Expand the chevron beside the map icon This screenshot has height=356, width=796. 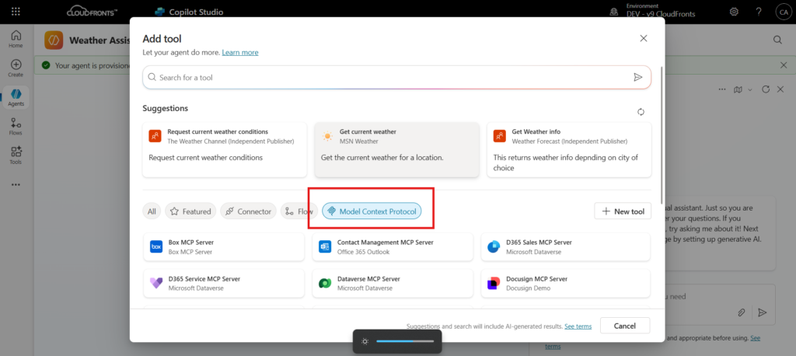[x=750, y=90]
